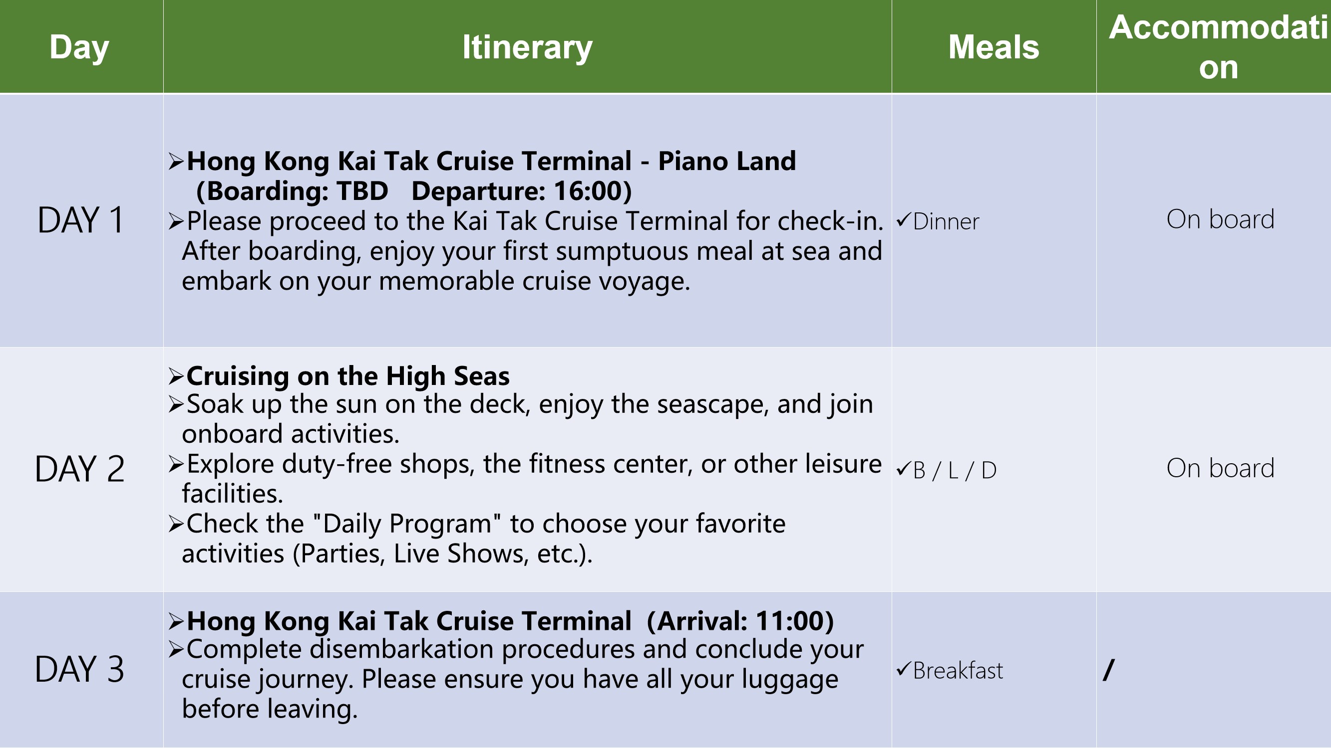
Task: Select the "DAY 2" cell
Action: (79, 470)
